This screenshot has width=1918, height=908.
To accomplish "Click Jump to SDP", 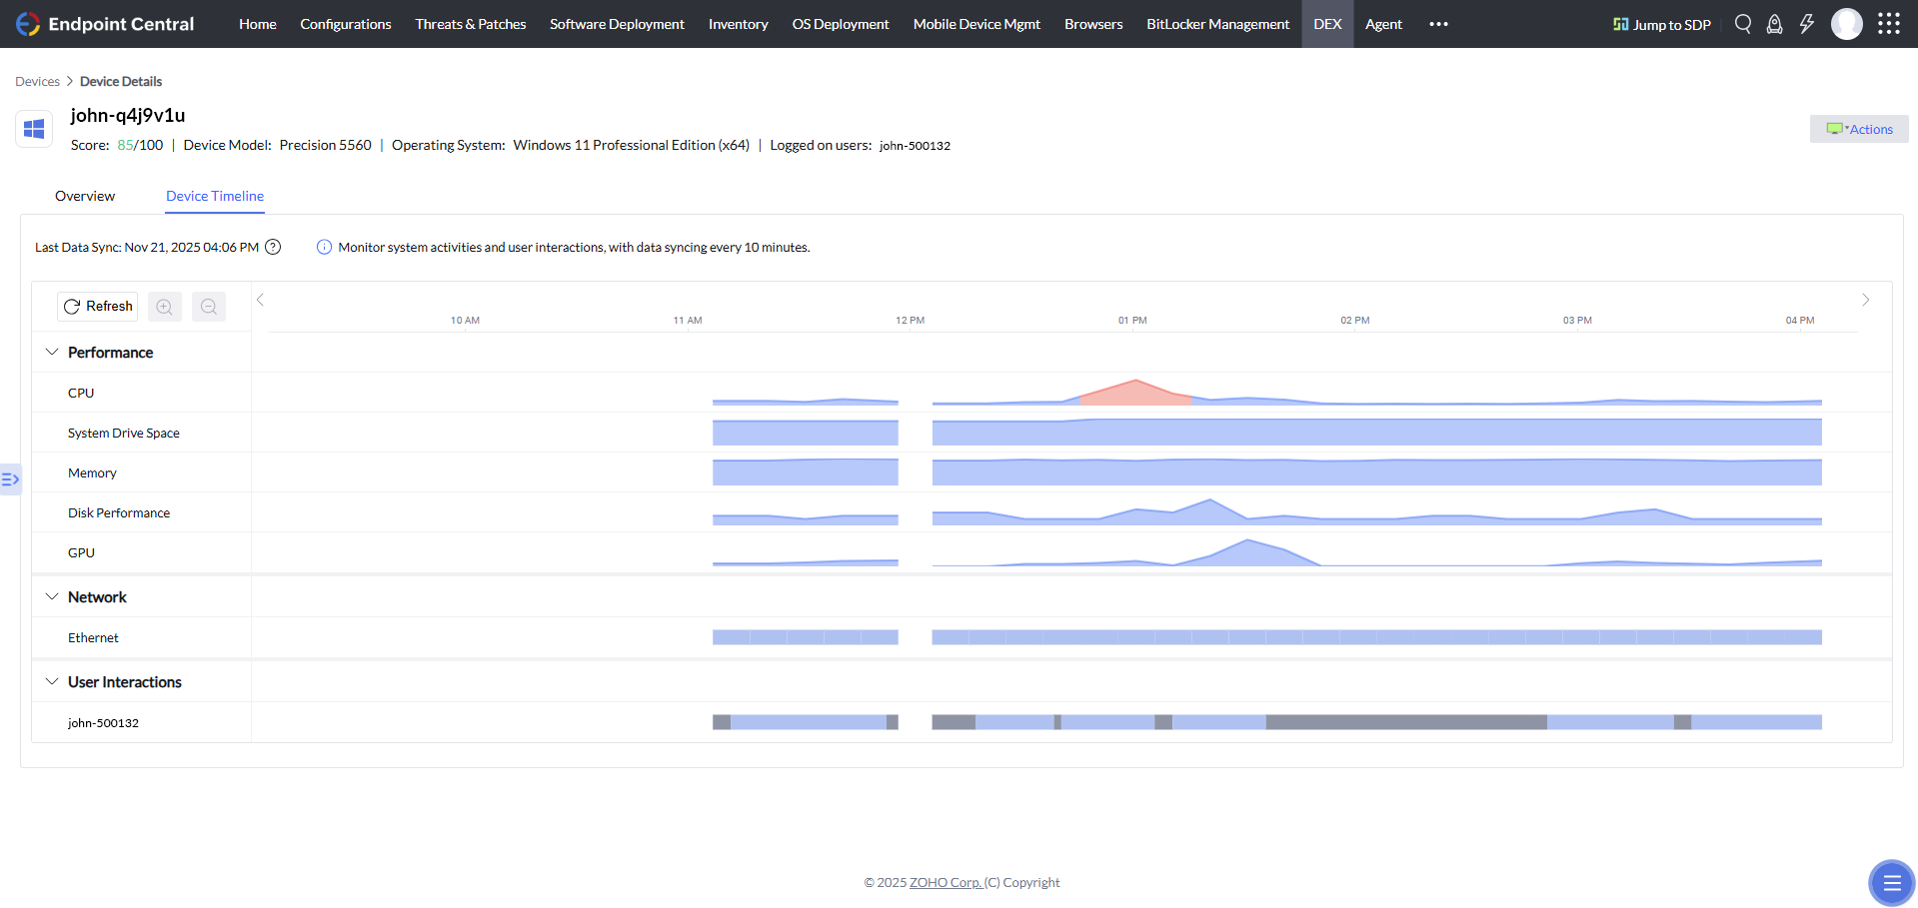I will point(1662,24).
